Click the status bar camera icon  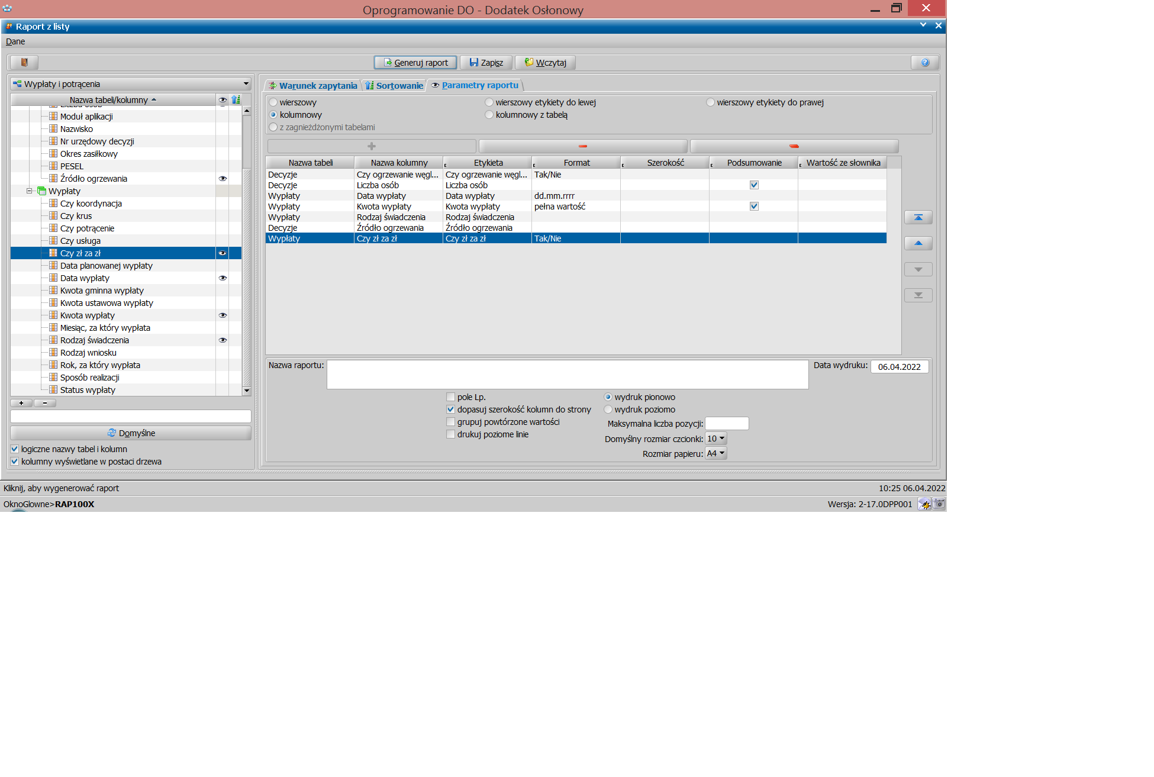click(939, 504)
